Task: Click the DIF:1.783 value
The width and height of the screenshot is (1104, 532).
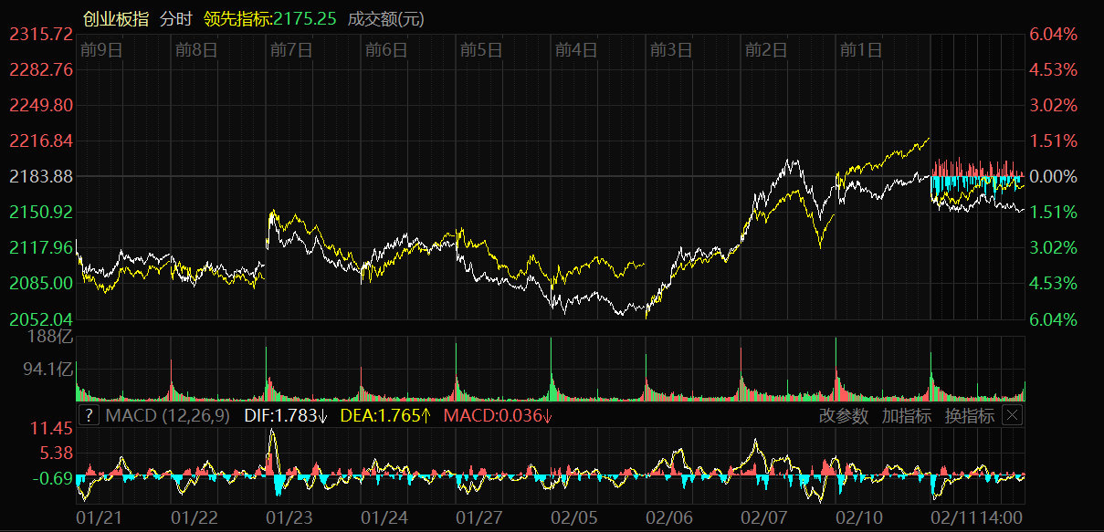Action: pos(286,416)
